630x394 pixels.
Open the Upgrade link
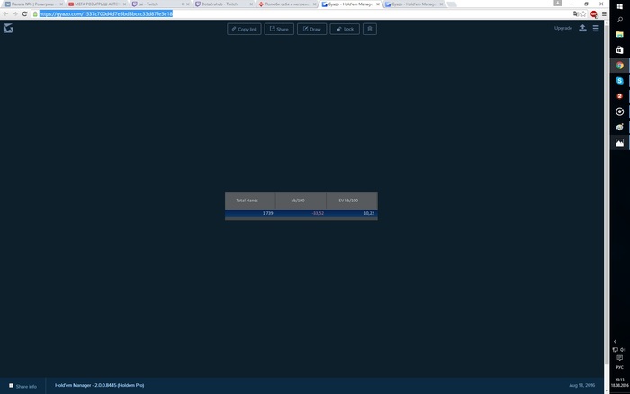pyautogui.click(x=562, y=28)
